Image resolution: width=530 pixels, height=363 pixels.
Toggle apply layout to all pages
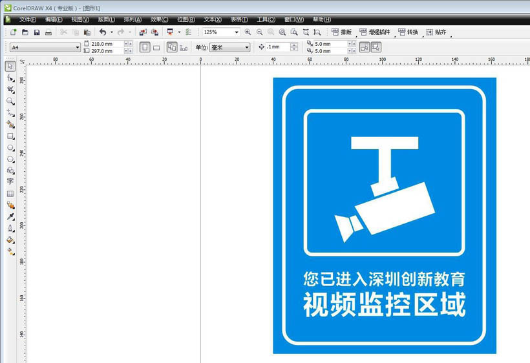172,47
